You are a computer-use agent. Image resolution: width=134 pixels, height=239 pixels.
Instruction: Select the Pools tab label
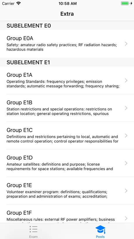[100, 237]
